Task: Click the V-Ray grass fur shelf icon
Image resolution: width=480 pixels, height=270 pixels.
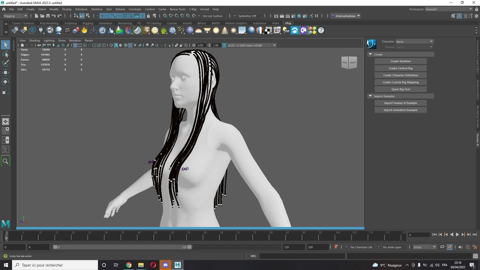Action: tap(163, 30)
